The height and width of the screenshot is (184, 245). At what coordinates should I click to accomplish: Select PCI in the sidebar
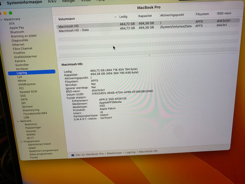[x=21, y=88]
